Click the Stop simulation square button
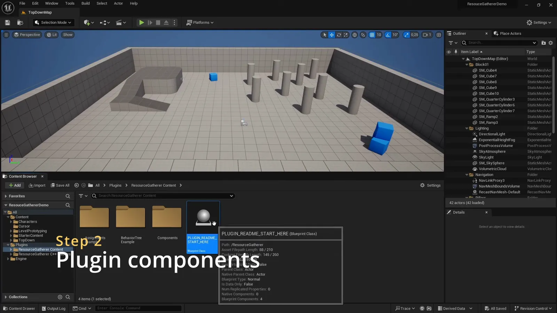Image resolution: width=557 pixels, height=313 pixels. [x=158, y=23]
